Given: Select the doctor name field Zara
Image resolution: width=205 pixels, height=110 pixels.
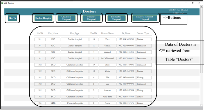Looking at the screenshot, I should (107, 39).
